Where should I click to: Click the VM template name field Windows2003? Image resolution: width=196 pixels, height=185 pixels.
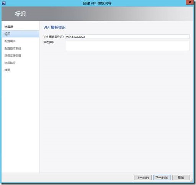pos(127,37)
